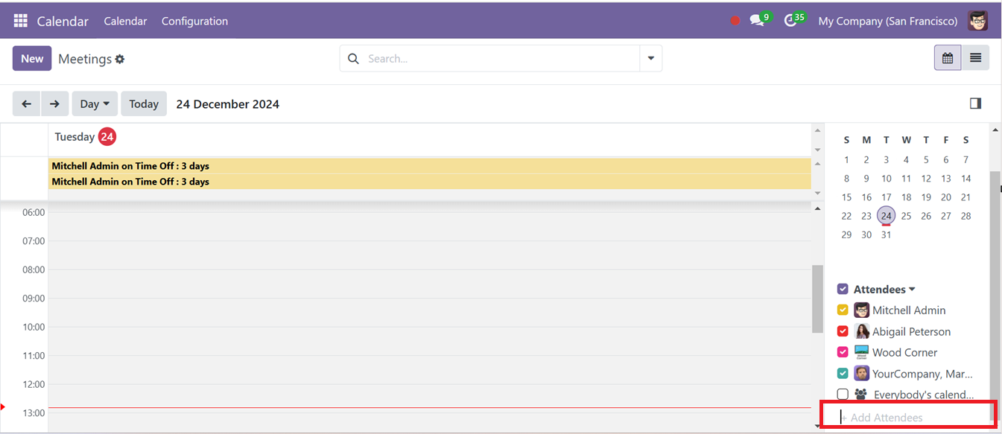Enable Everybody's calendars checkbox

[x=843, y=395]
